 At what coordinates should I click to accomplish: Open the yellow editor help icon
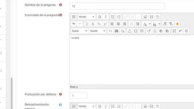coord(177,24)
